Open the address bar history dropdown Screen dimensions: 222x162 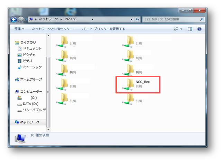(x=131, y=19)
